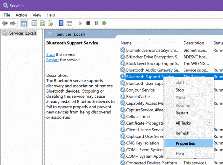Choose Properties in the context menu
This screenshot has width=223, height=165.
click(189, 143)
